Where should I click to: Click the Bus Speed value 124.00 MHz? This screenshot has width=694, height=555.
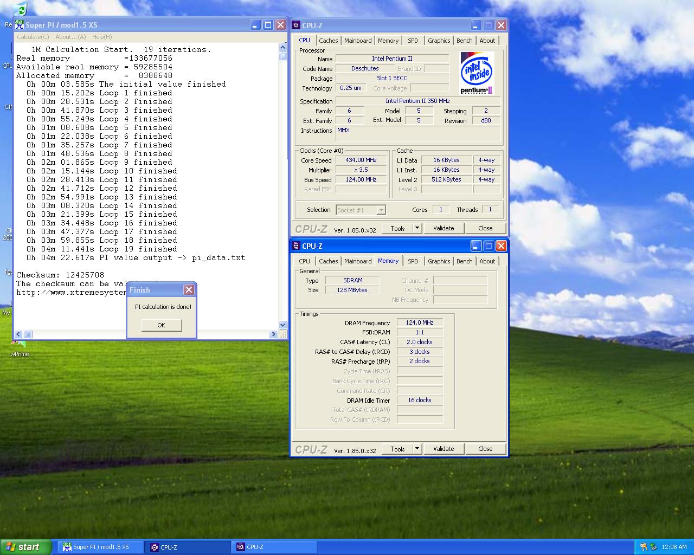[x=361, y=180]
